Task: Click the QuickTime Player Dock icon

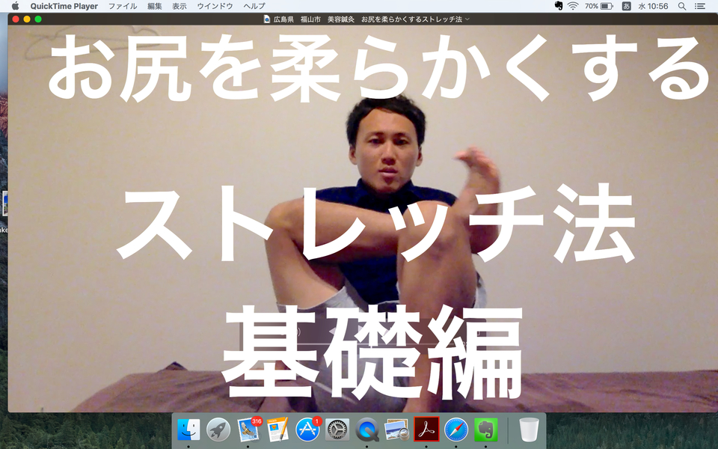Action: tap(366, 430)
